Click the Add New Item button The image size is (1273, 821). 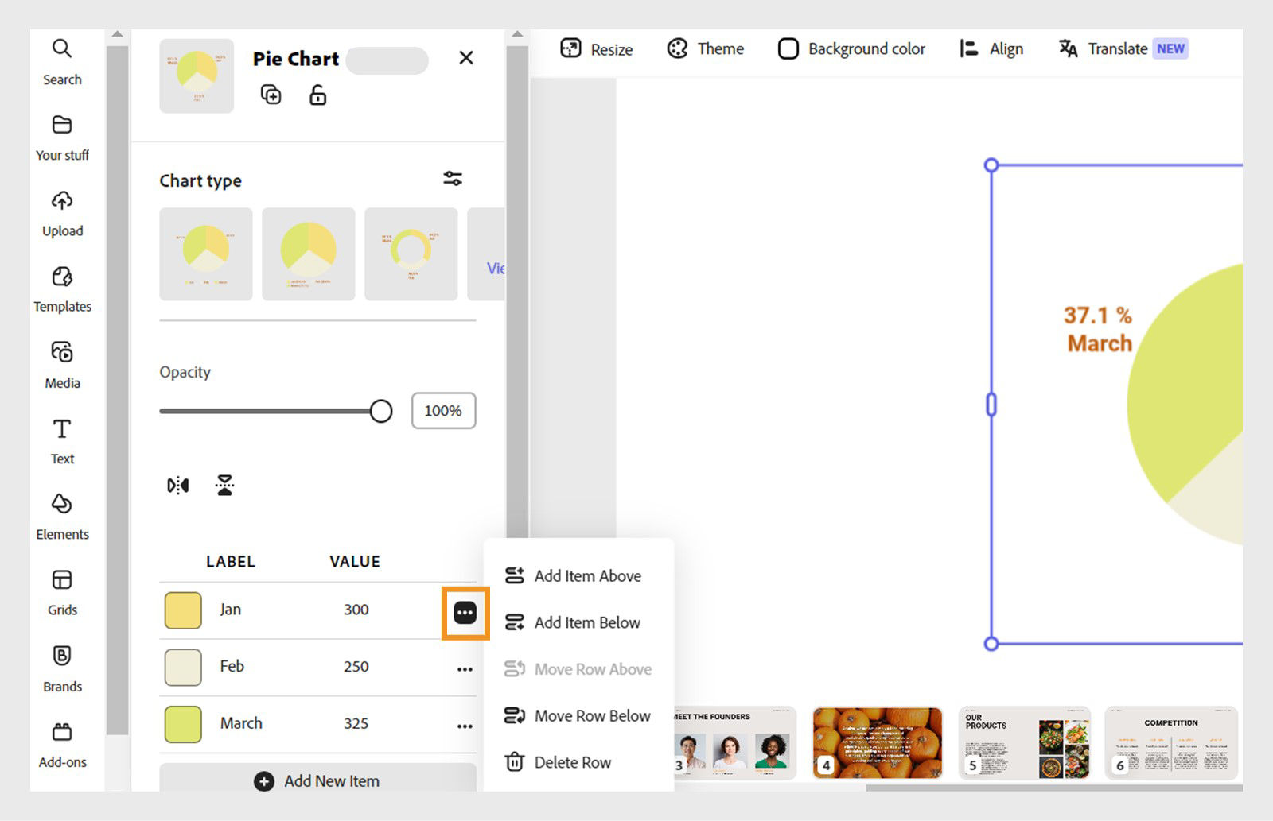point(317,780)
